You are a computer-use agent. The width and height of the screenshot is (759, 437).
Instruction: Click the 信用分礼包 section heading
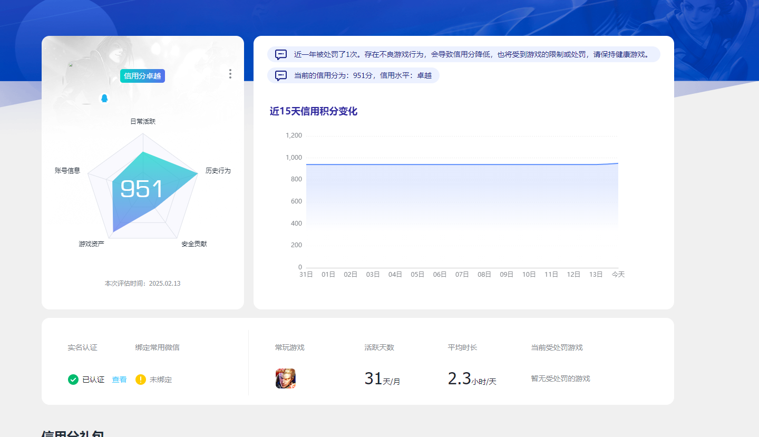point(73,434)
